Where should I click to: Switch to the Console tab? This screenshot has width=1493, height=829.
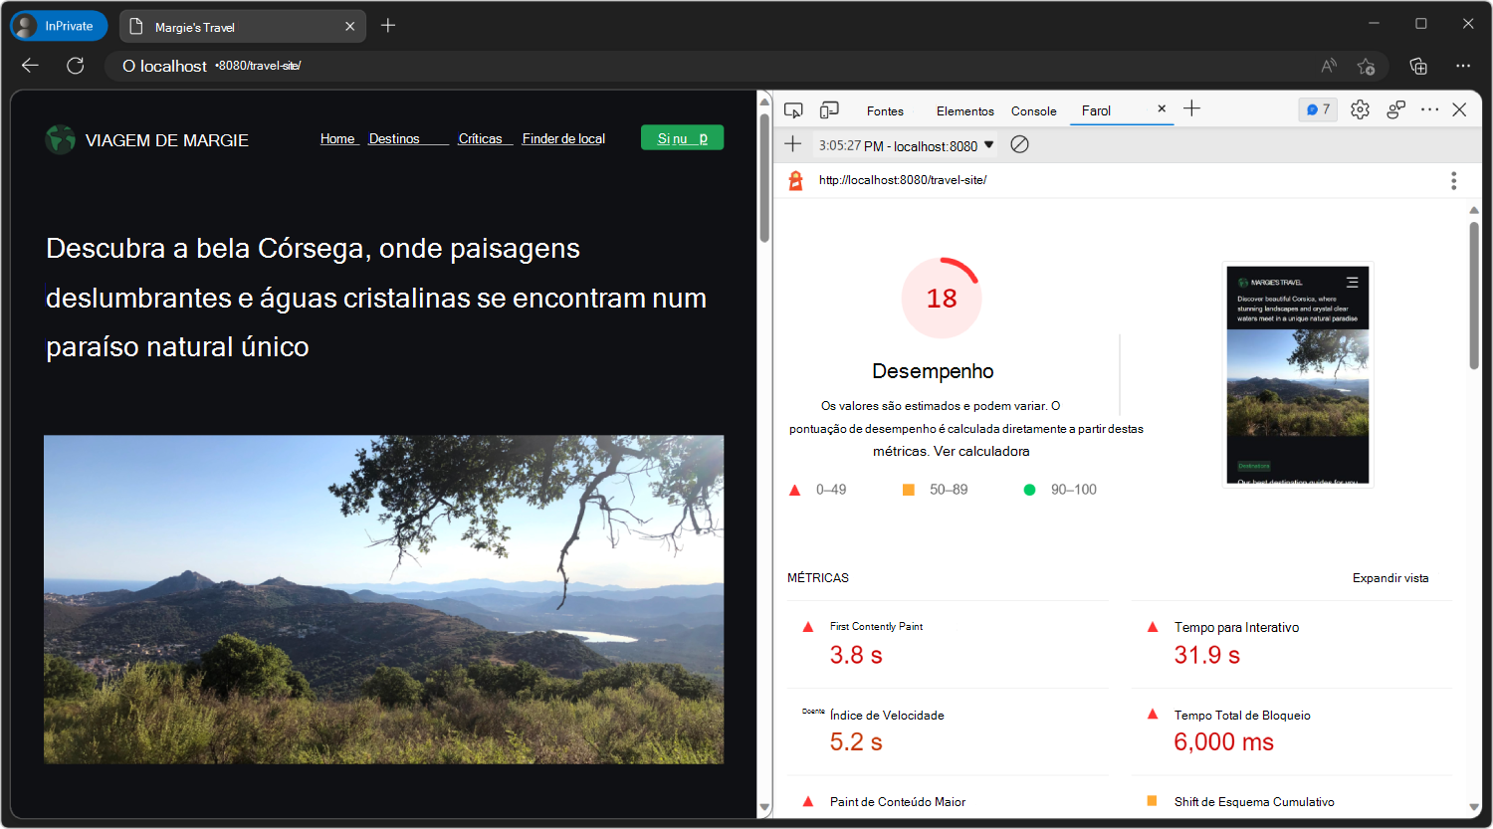coord(1033,111)
